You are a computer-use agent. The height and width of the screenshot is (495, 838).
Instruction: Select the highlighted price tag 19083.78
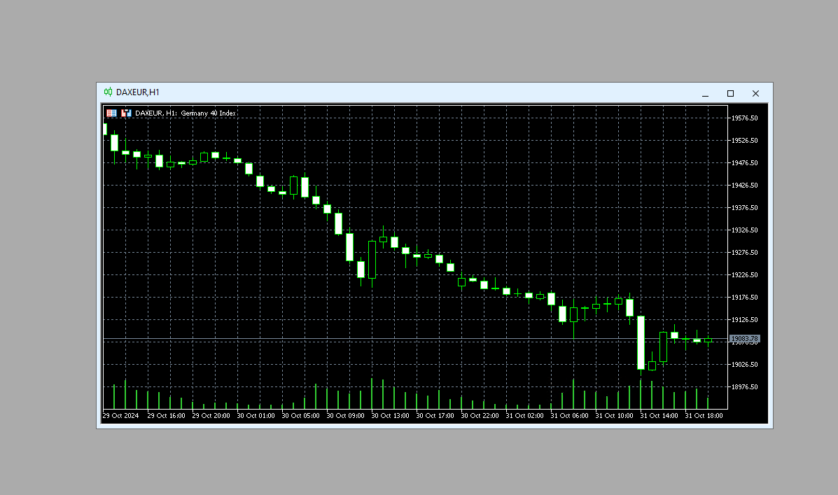744,338
